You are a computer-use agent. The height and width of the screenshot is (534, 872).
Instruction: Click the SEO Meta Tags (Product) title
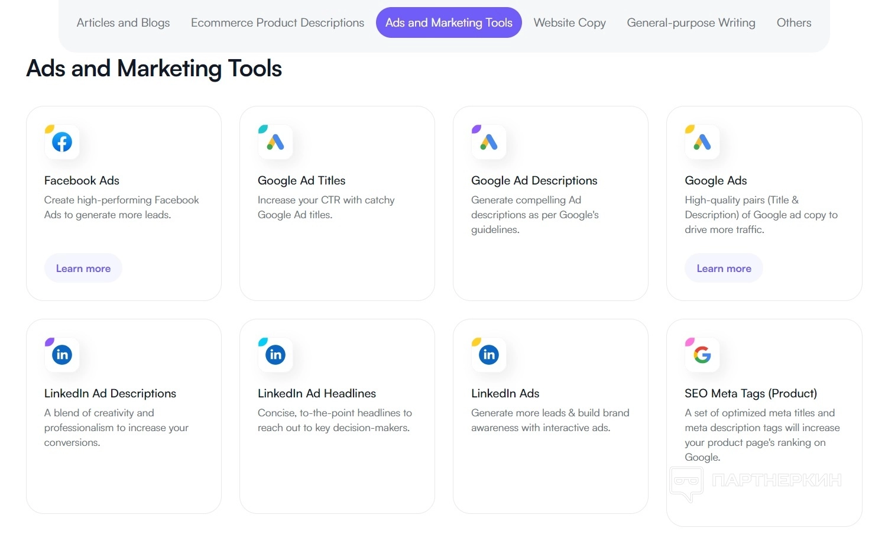(x=751, y=393)
